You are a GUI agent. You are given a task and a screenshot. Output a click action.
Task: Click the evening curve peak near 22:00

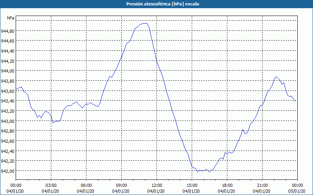click(276, 76)
